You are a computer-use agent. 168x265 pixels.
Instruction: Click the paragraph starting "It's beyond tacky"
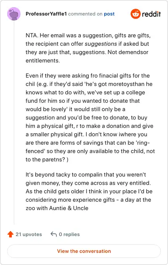pyautogui.click(x=89, y=191)
